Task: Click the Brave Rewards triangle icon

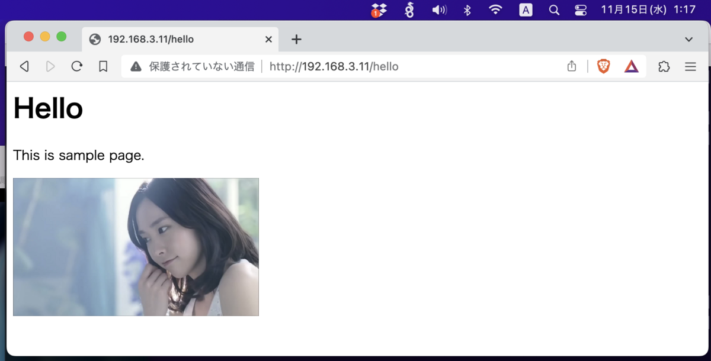Action: click(631, 66)
